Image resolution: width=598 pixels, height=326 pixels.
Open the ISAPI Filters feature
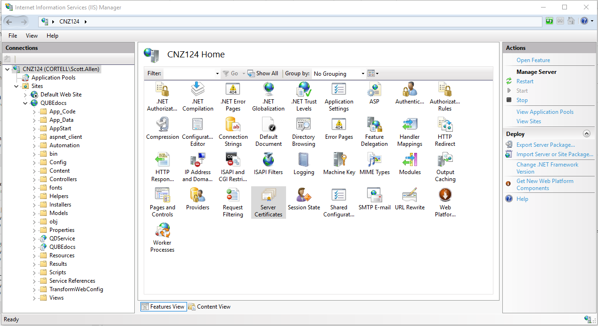point(268,163)
